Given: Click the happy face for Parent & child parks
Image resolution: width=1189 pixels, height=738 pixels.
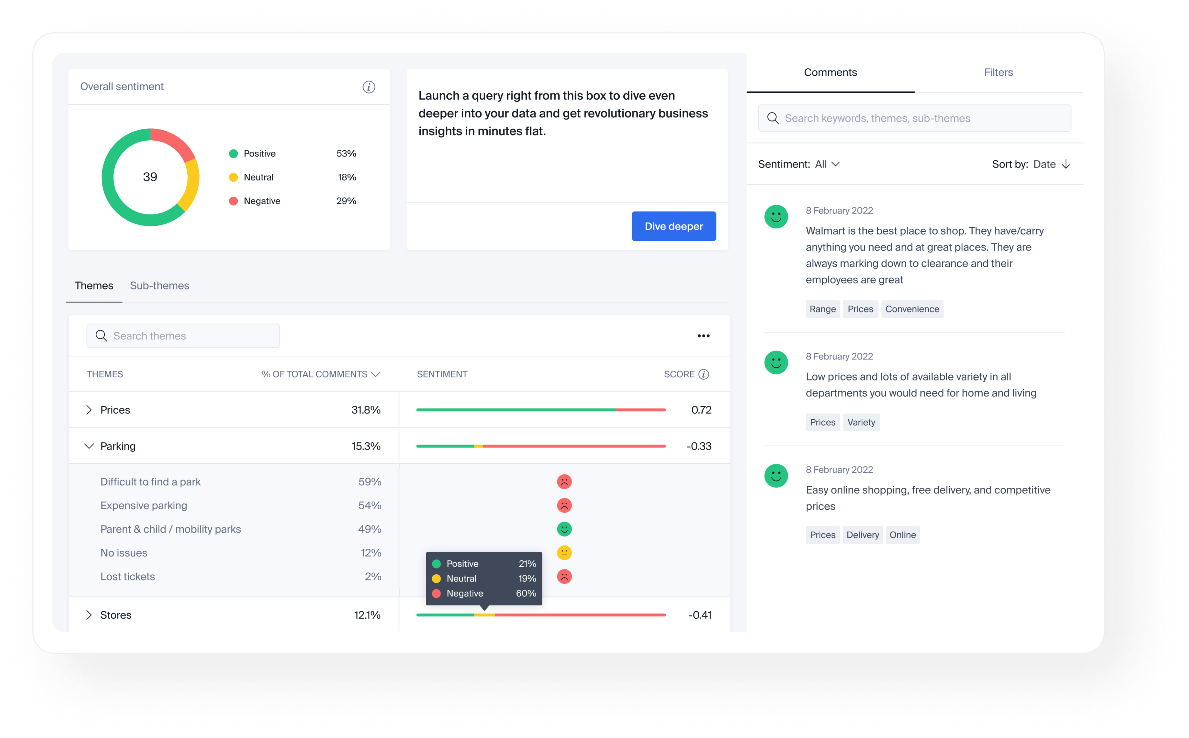Looking at the screenshot, I should (x=564, y=529).
